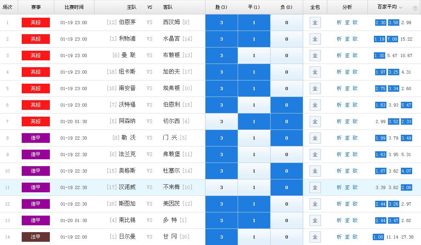Click home team 利物浦
The image size is (421, 245).
(x=127, y=39)
